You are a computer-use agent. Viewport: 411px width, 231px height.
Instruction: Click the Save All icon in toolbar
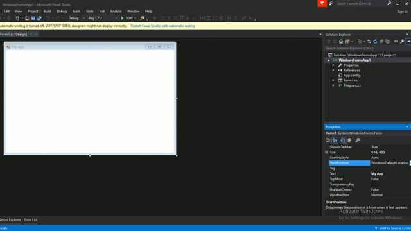pyautogui.click(x=40, y=18)
